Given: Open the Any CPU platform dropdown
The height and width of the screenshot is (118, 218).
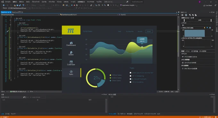Looking at the screenshot, I should (45, 5).
